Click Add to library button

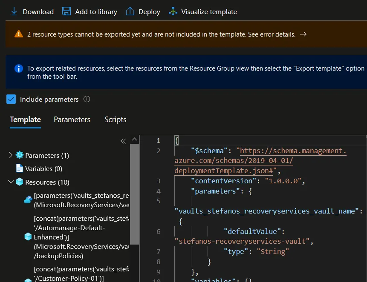point(90,11)
